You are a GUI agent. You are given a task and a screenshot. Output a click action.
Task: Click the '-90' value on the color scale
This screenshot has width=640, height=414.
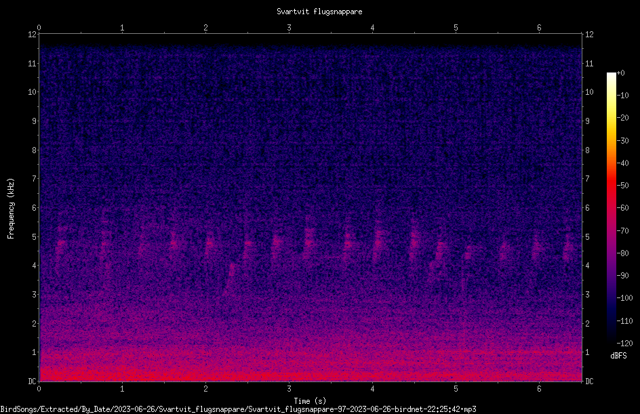(623, 276)
